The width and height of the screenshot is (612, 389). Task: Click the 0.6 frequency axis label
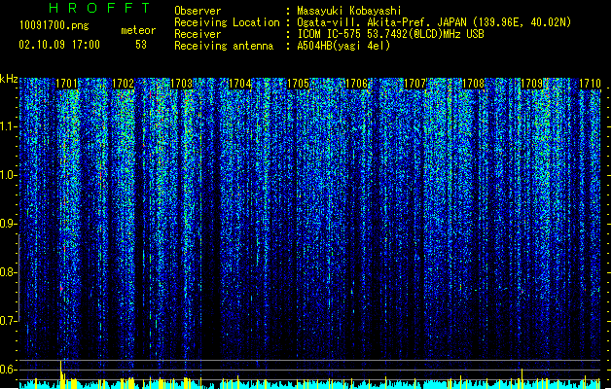pos(8,370)
